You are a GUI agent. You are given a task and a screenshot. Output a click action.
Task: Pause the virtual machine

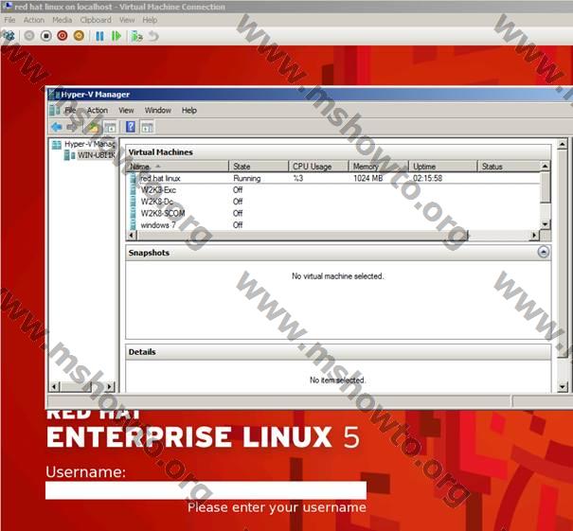(x=99, y=36)
